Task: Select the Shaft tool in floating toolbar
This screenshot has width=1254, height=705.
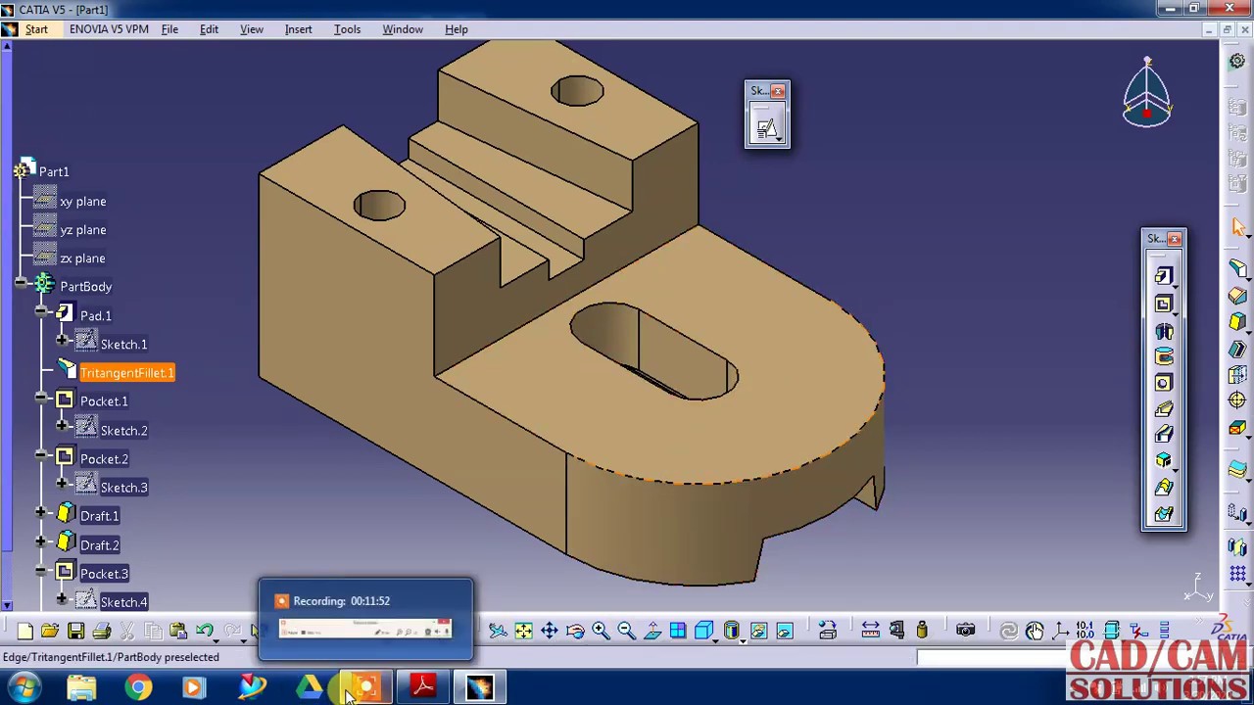Action: click(x=1163, y=331)
